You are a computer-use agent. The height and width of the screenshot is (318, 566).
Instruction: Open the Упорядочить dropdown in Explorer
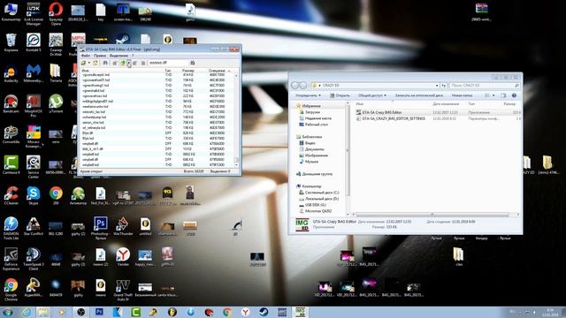click(308, 95)
